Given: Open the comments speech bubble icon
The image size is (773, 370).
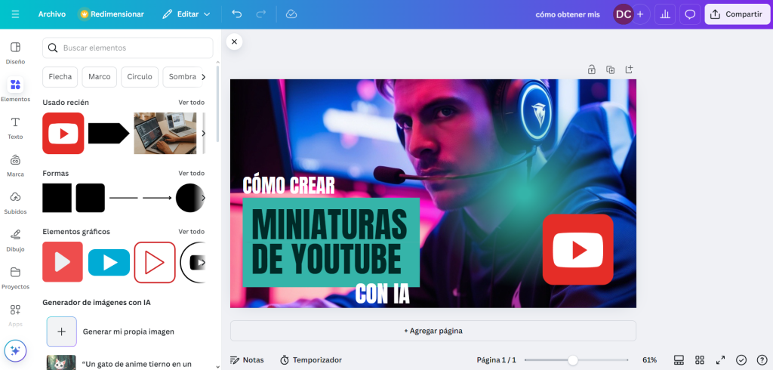Looking at the screenshot, I should pos(689,14).
